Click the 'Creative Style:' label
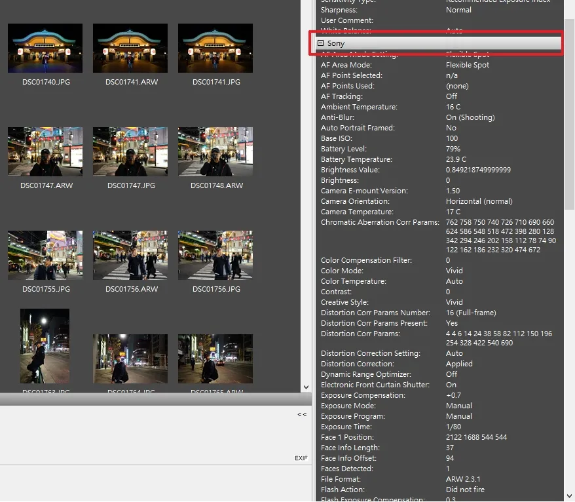Viewport: 575px width, 502px height. point(344,302)
